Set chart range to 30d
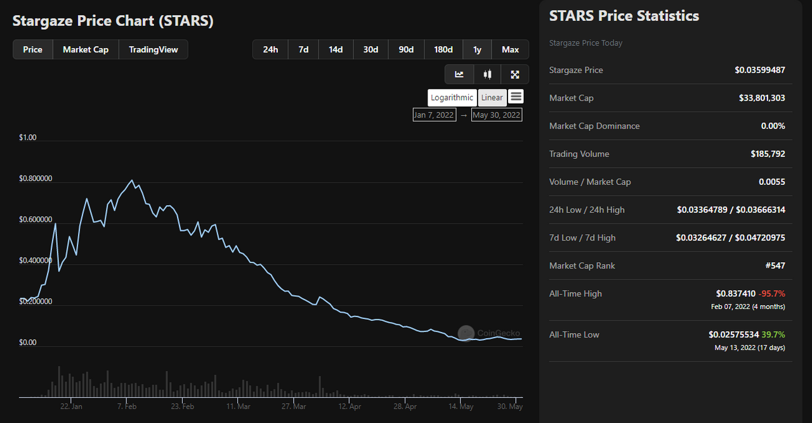 [370, 49]
